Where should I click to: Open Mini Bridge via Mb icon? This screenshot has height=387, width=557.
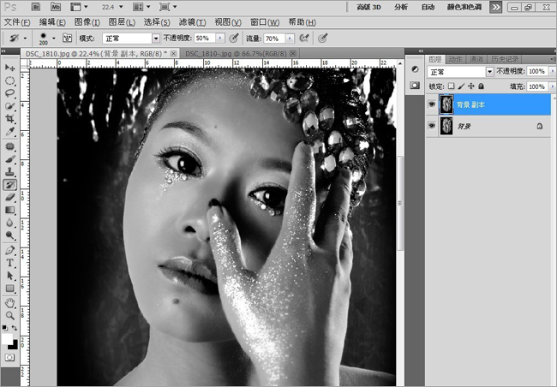point(56,7)
